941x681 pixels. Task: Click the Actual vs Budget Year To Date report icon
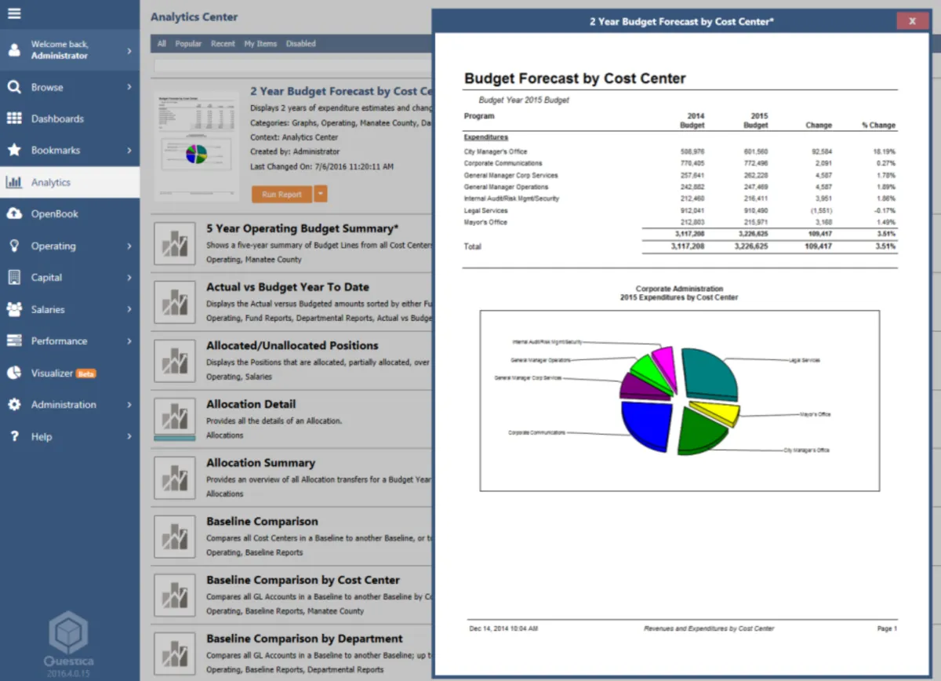pyautogui.click(x=174, y=301)
